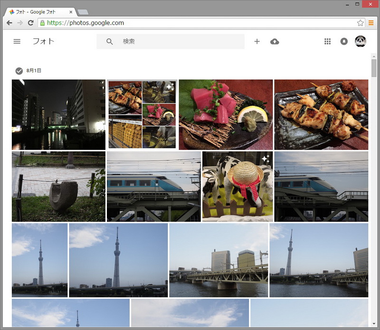Viewport: 380px width, 330px height.
Task: Click the search magnifier icon
Action: 110,41
